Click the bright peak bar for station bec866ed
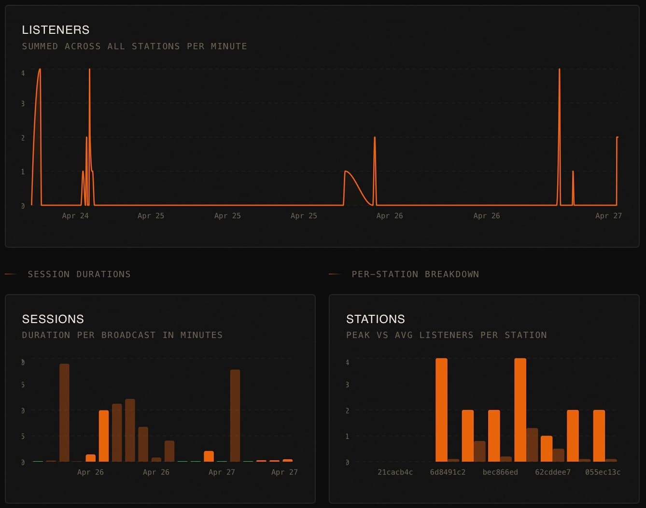The image size is (646, 508). (x=494, y=436)
